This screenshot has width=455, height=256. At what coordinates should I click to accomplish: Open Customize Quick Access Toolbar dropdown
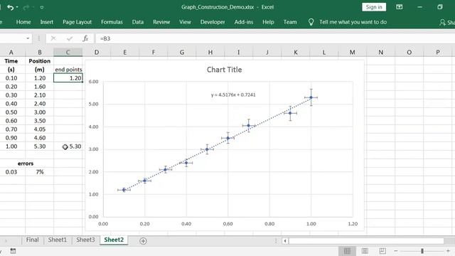pos(42,8)
